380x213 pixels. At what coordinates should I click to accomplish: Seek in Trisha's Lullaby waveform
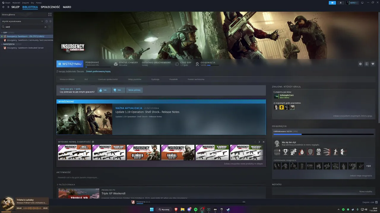(33, 208)
